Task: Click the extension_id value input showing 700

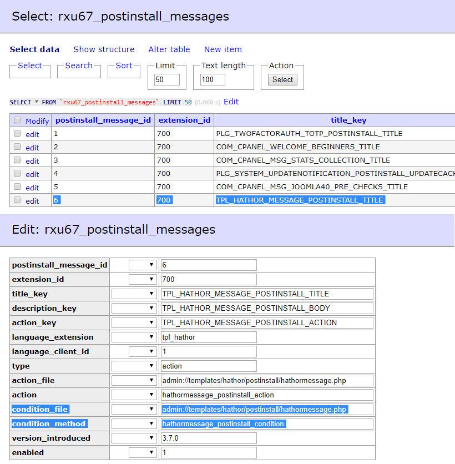Action: tap(209, 279)
